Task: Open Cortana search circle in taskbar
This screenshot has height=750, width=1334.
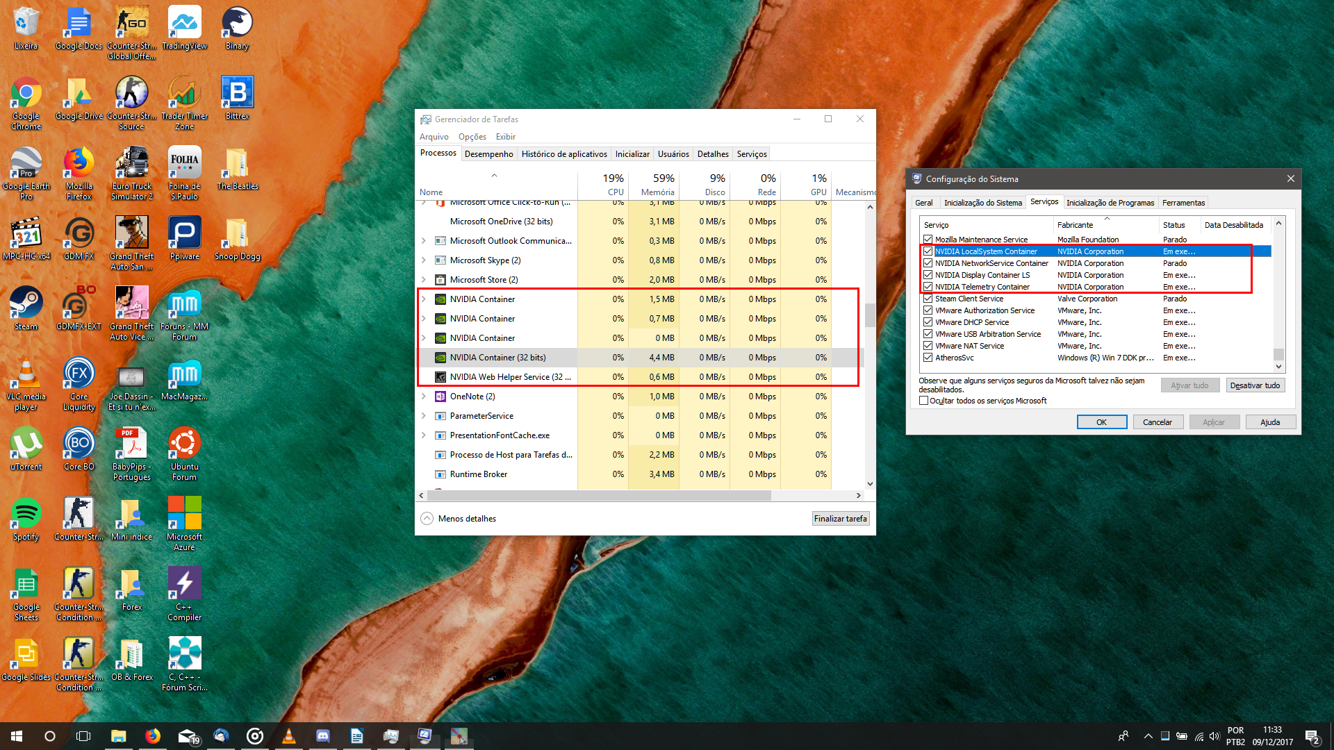Action: point(50,736)
